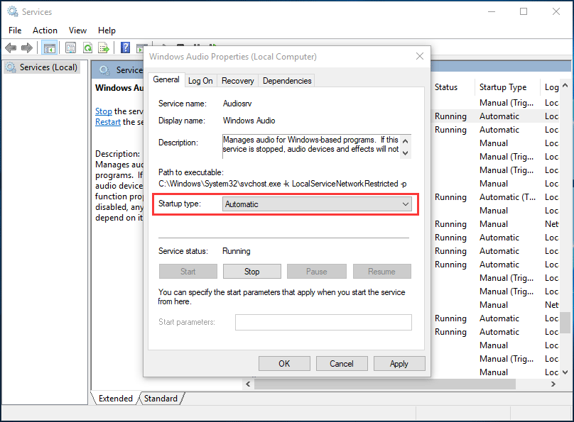574x422 pixels.
Task: Click the Windows Audio display name text
Action: point(249,121)
